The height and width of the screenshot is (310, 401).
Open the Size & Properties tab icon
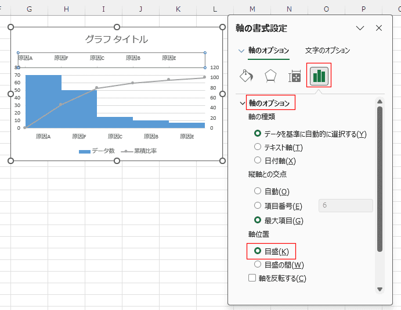tap(295, 76)
